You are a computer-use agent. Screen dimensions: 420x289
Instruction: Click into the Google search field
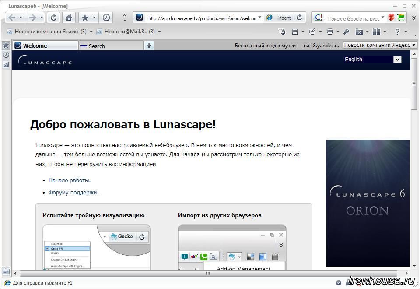(353, 18)
